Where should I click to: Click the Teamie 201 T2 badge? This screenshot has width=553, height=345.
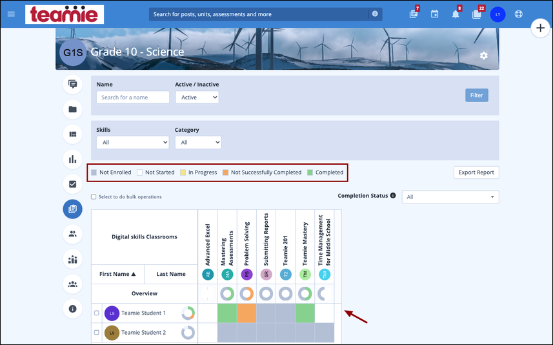tap(286, 275)
